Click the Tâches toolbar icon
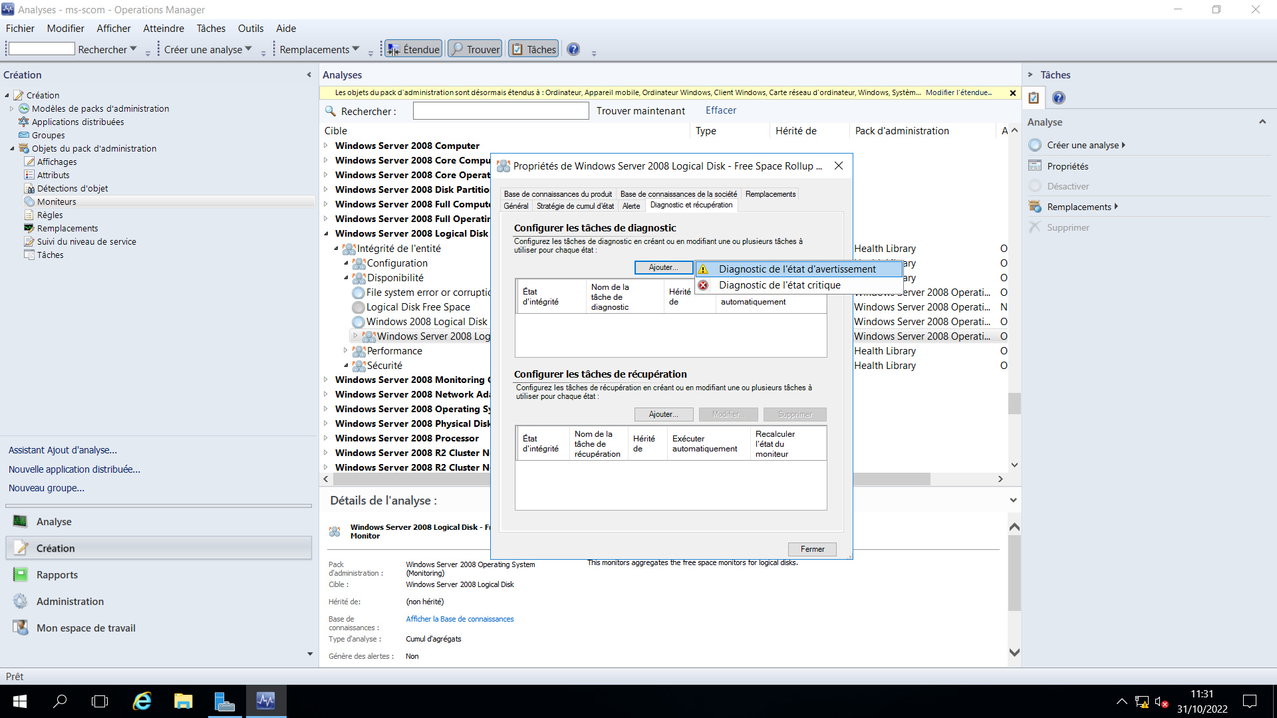 (533, 48)
